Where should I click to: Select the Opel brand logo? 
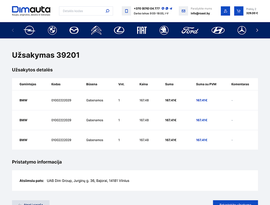[x=29, y=30]
